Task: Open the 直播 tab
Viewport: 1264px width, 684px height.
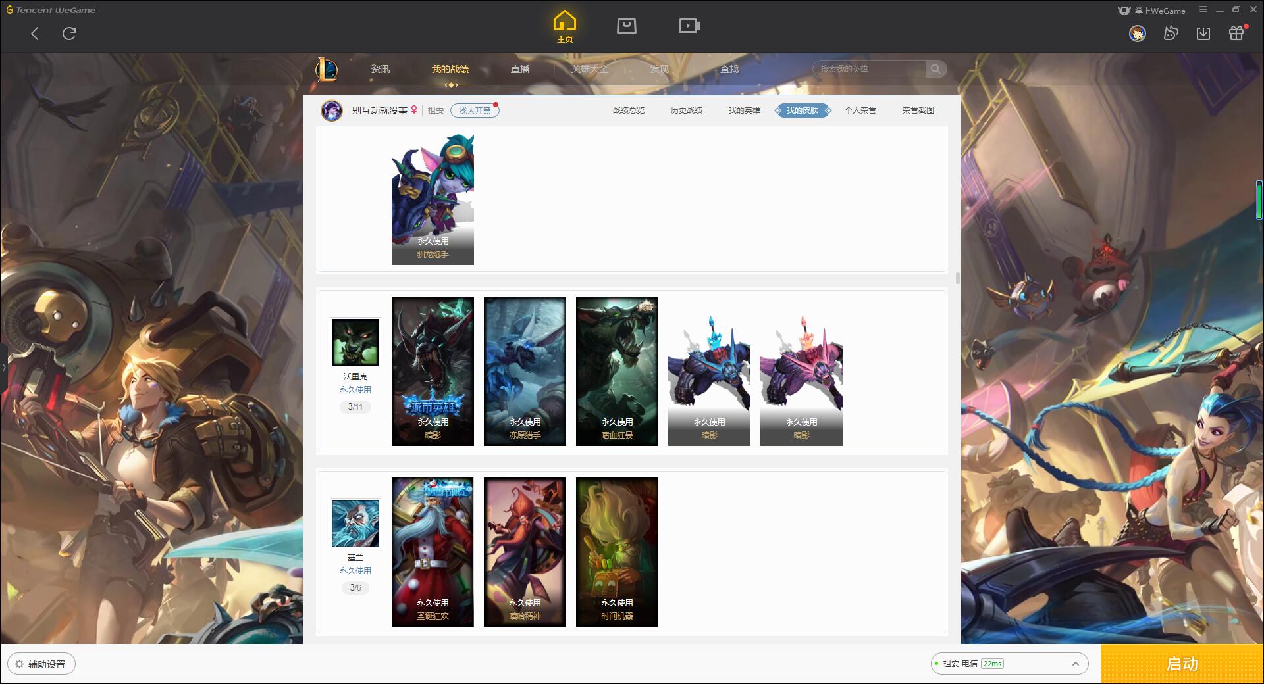Action: (x=520, y=69)
